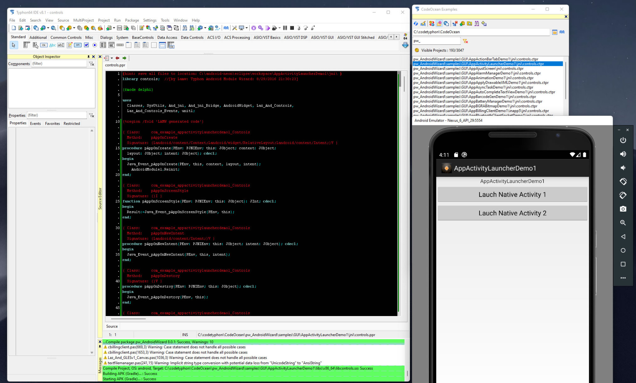Open dropdown arrow next to monitor platform icon

coord(246,28)
